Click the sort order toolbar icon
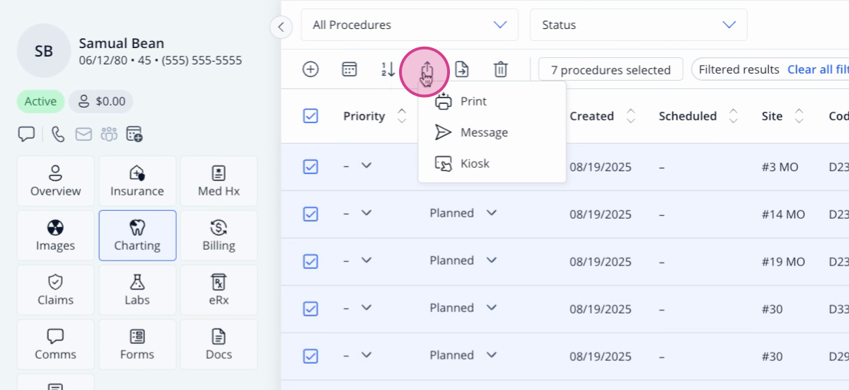This screenshot has width=849, height=390. coord(388,69)
